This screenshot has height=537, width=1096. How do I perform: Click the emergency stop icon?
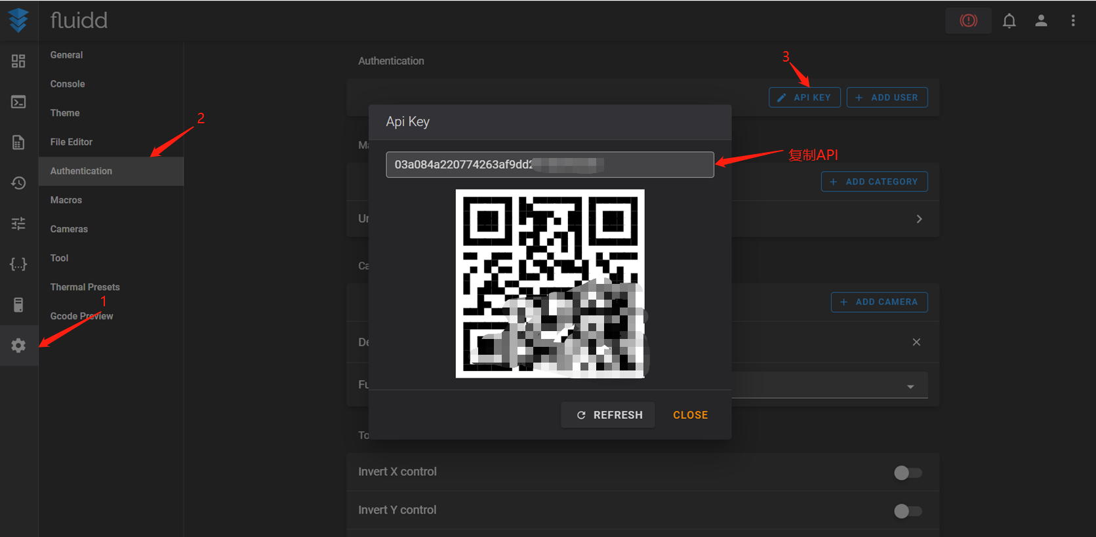coord(968,21)
